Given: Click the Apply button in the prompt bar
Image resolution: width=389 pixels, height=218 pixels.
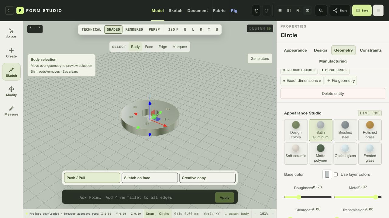Looking at the screenshot, I should 225,197.
